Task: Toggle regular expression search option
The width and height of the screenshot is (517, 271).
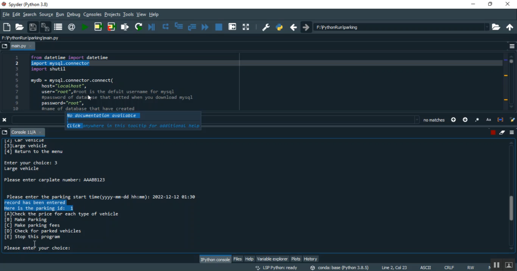Action: [x=477, y=120]
